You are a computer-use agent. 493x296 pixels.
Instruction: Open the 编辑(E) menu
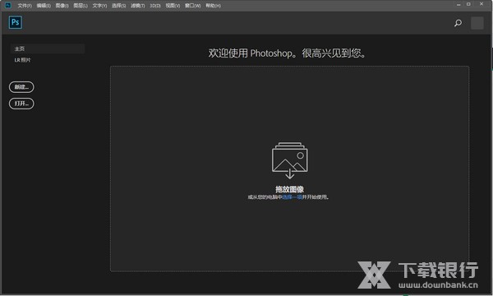click(x=44, y=6)
